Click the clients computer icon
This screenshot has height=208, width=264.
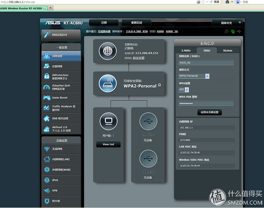point(109,122)
